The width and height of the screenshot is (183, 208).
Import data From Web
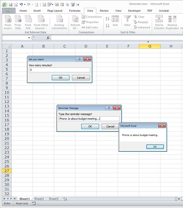coord(18,22)
